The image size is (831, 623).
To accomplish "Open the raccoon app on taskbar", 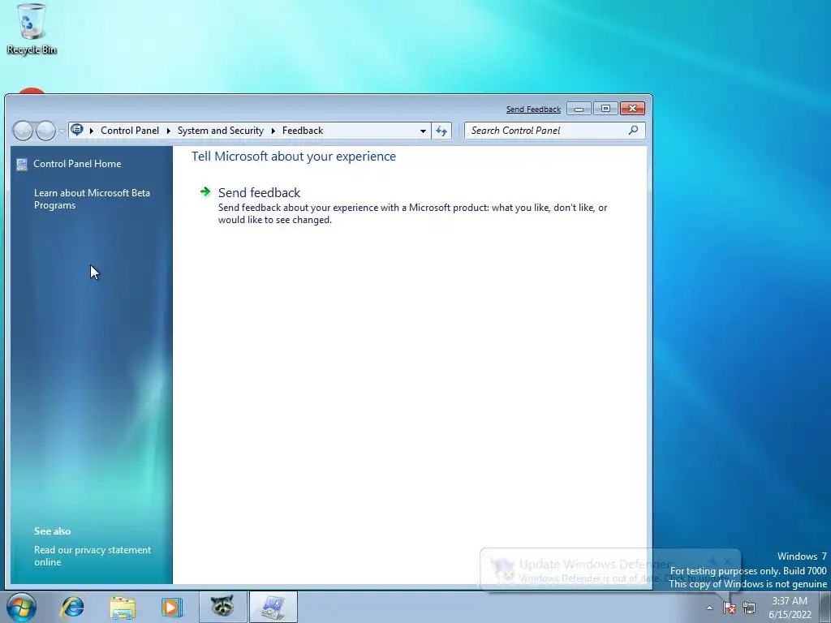I will pos(222,607).
